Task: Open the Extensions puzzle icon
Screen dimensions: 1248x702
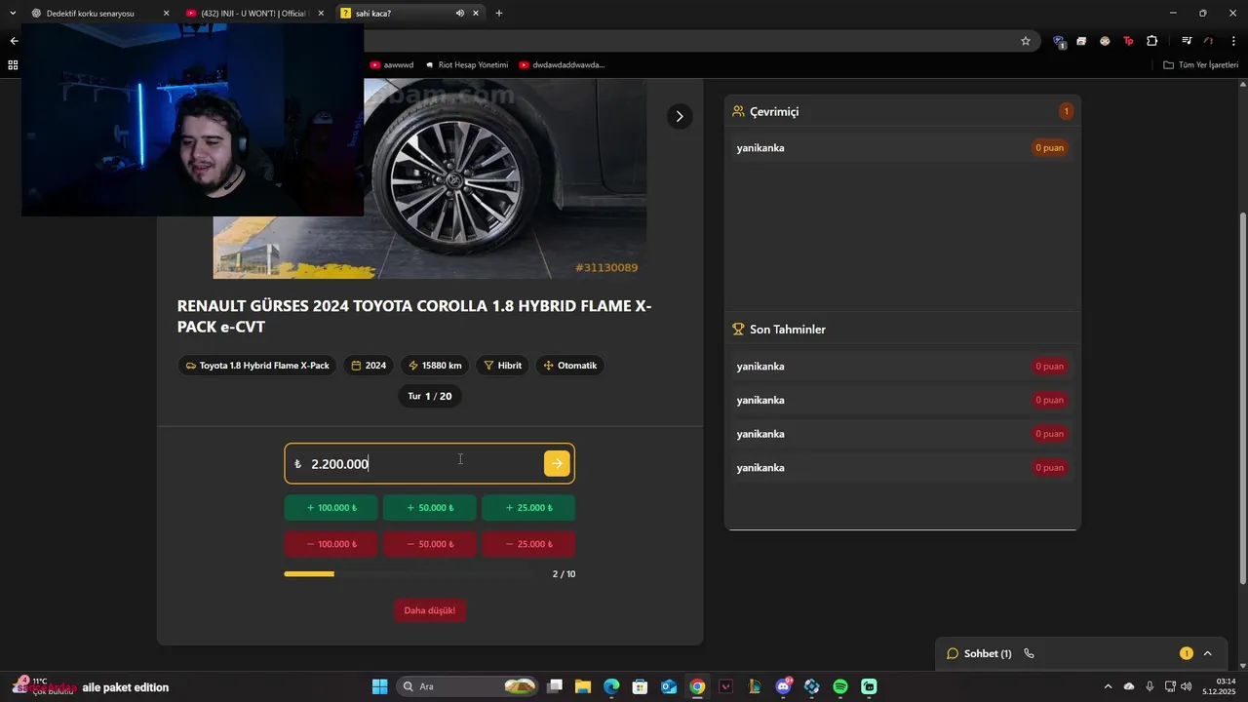Action: (x=1152, y=41)
